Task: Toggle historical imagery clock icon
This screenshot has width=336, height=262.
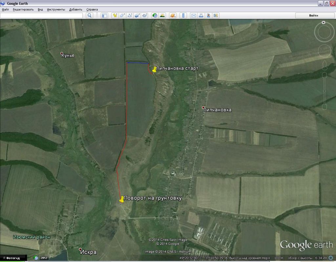Action: pyautogui.click(x=155, y=15)
